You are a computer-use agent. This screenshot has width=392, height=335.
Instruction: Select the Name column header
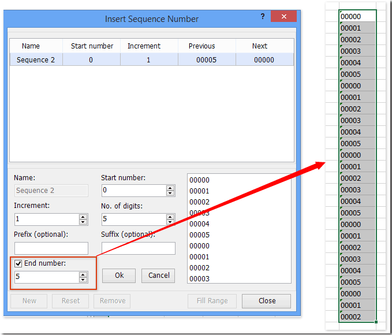[36, 46]
